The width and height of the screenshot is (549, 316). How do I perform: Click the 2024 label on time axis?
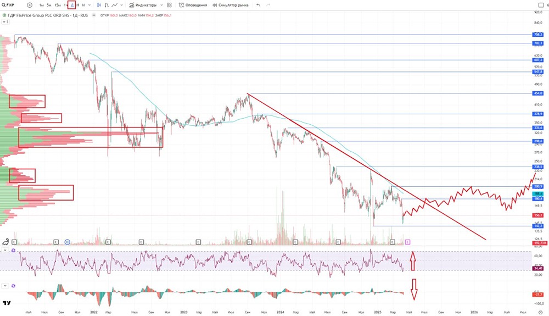280,312
